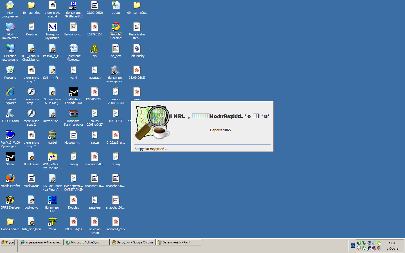
Task: Click the Yarxi dictionary shortcut
Action: click(x=52, y=222)
